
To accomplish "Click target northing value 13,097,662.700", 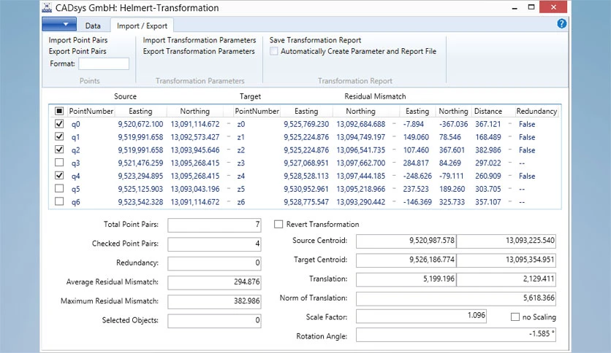I will (x=361, y=163).
